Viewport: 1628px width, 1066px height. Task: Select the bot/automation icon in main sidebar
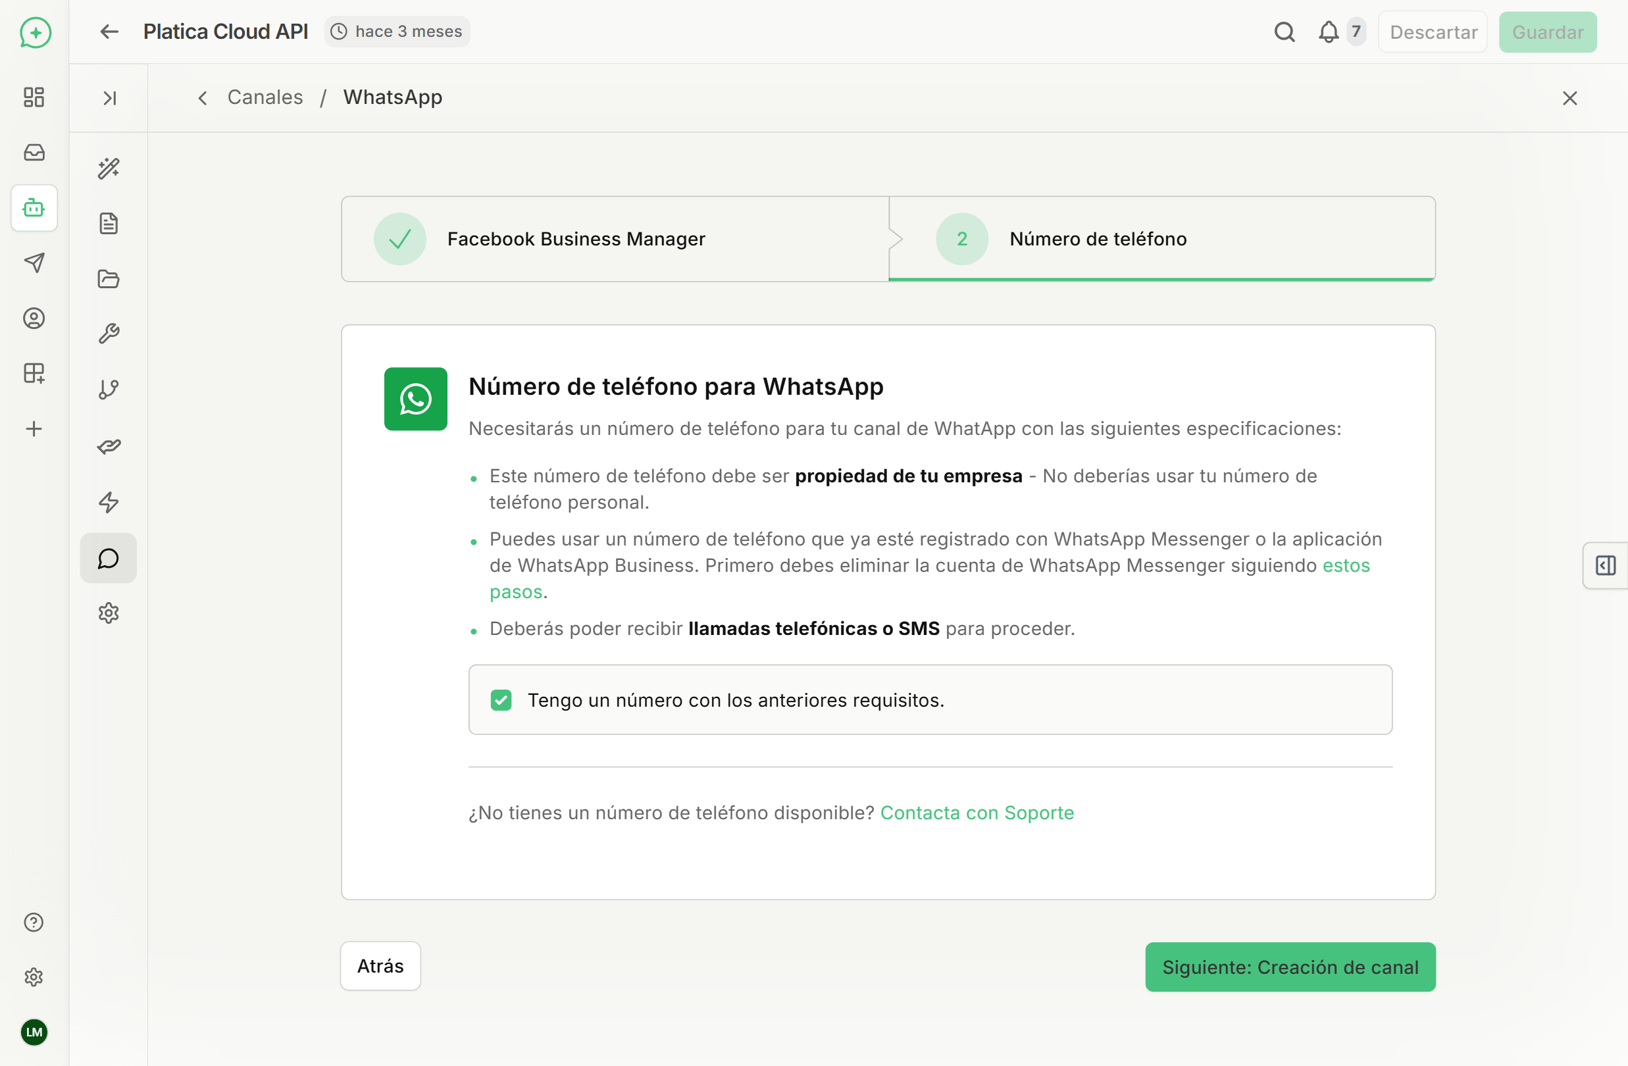[34, 208]
